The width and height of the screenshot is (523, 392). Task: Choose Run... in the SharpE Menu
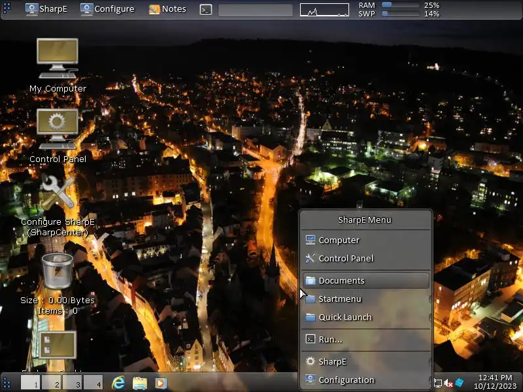point(365,339)
